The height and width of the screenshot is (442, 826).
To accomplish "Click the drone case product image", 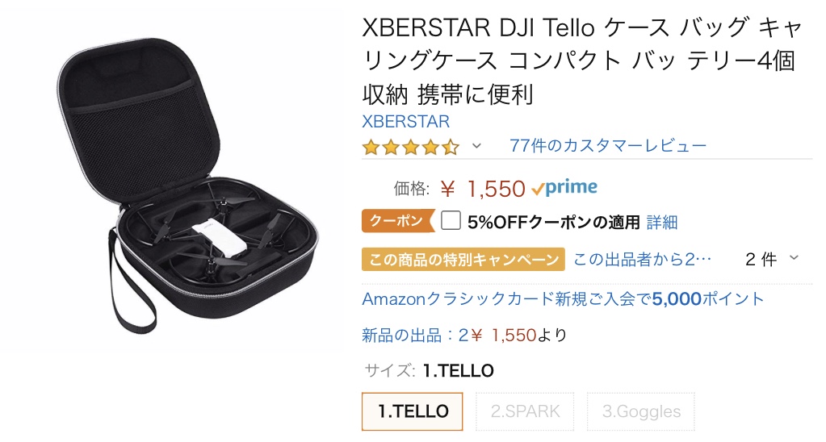I will point(189,186).
